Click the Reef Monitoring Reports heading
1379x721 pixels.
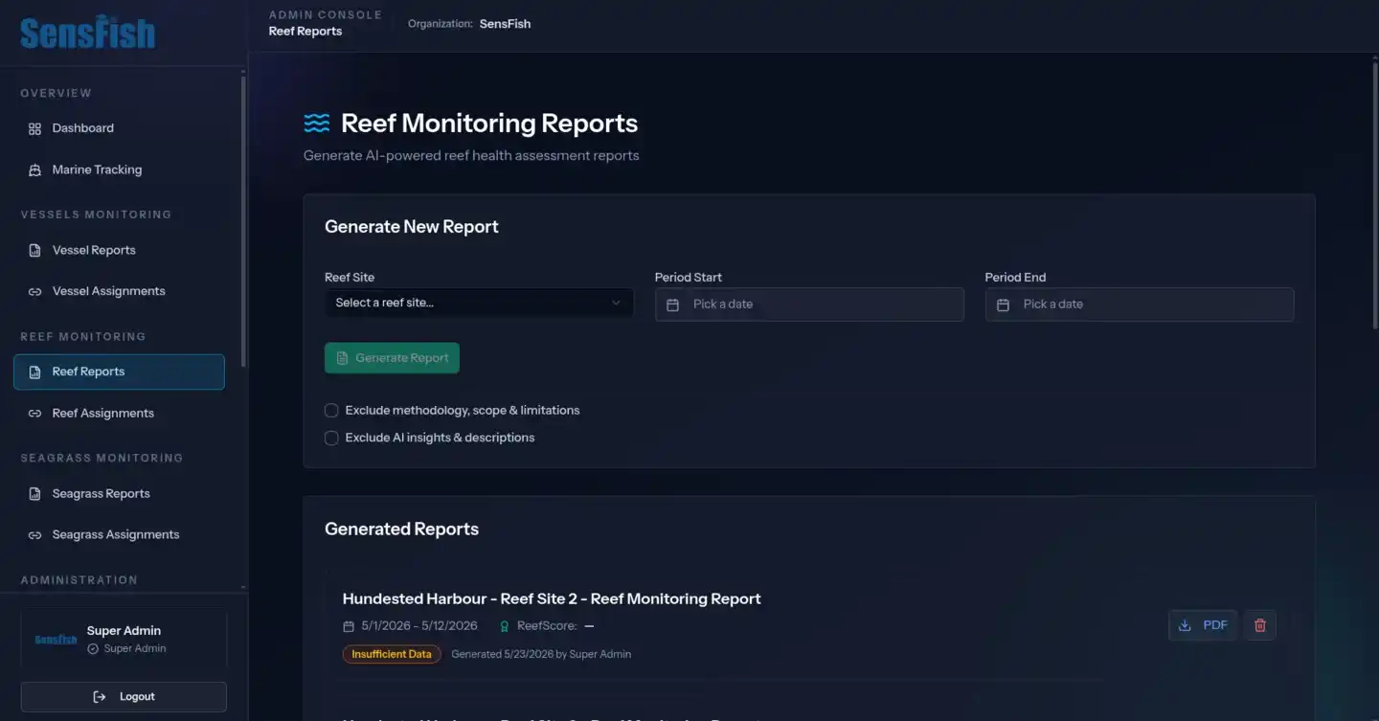click(x=489, y=124)
